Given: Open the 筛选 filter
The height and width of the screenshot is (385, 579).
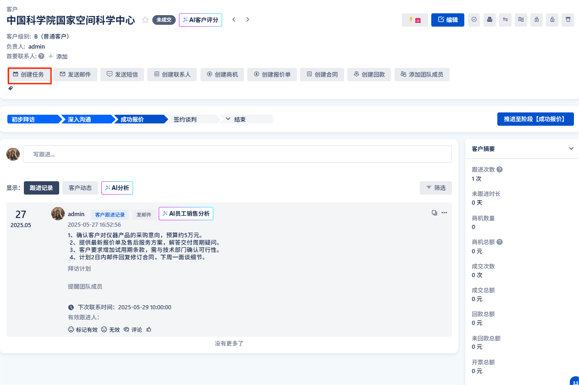Looking at the screenshot, I should point(436,188).
